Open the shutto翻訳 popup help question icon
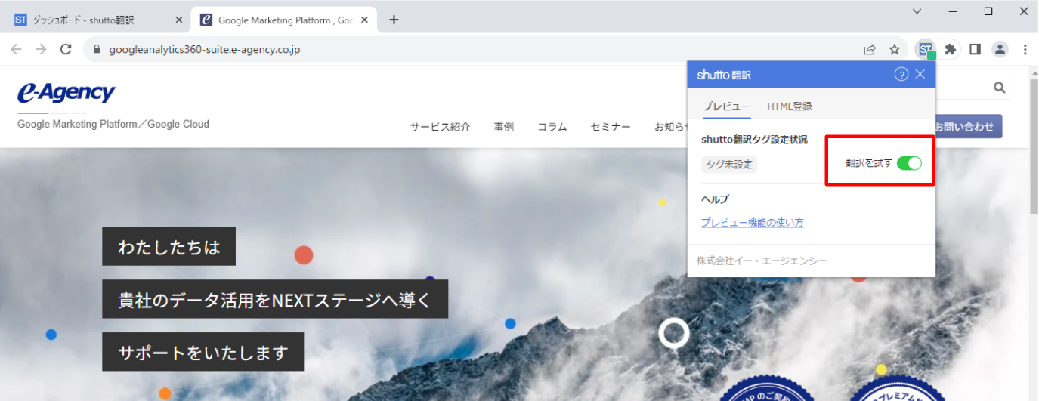Image resolution: width=1039 pixels, height=401 pixels. pyautogui.click(x=901, y=74)
